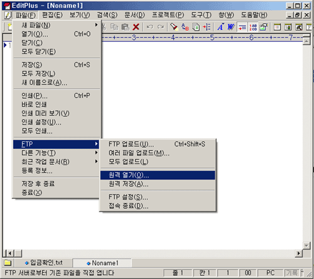Click the yellow folder icon in document bar
This screenshot has width=314, height=279.
click(x=8, y=263)
